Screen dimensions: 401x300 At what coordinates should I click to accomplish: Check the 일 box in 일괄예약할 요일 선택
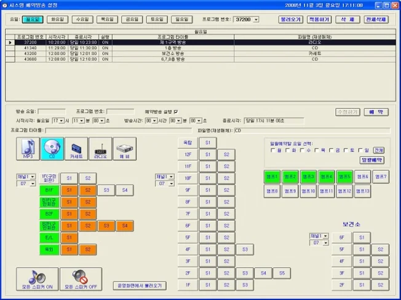(360, 150)
